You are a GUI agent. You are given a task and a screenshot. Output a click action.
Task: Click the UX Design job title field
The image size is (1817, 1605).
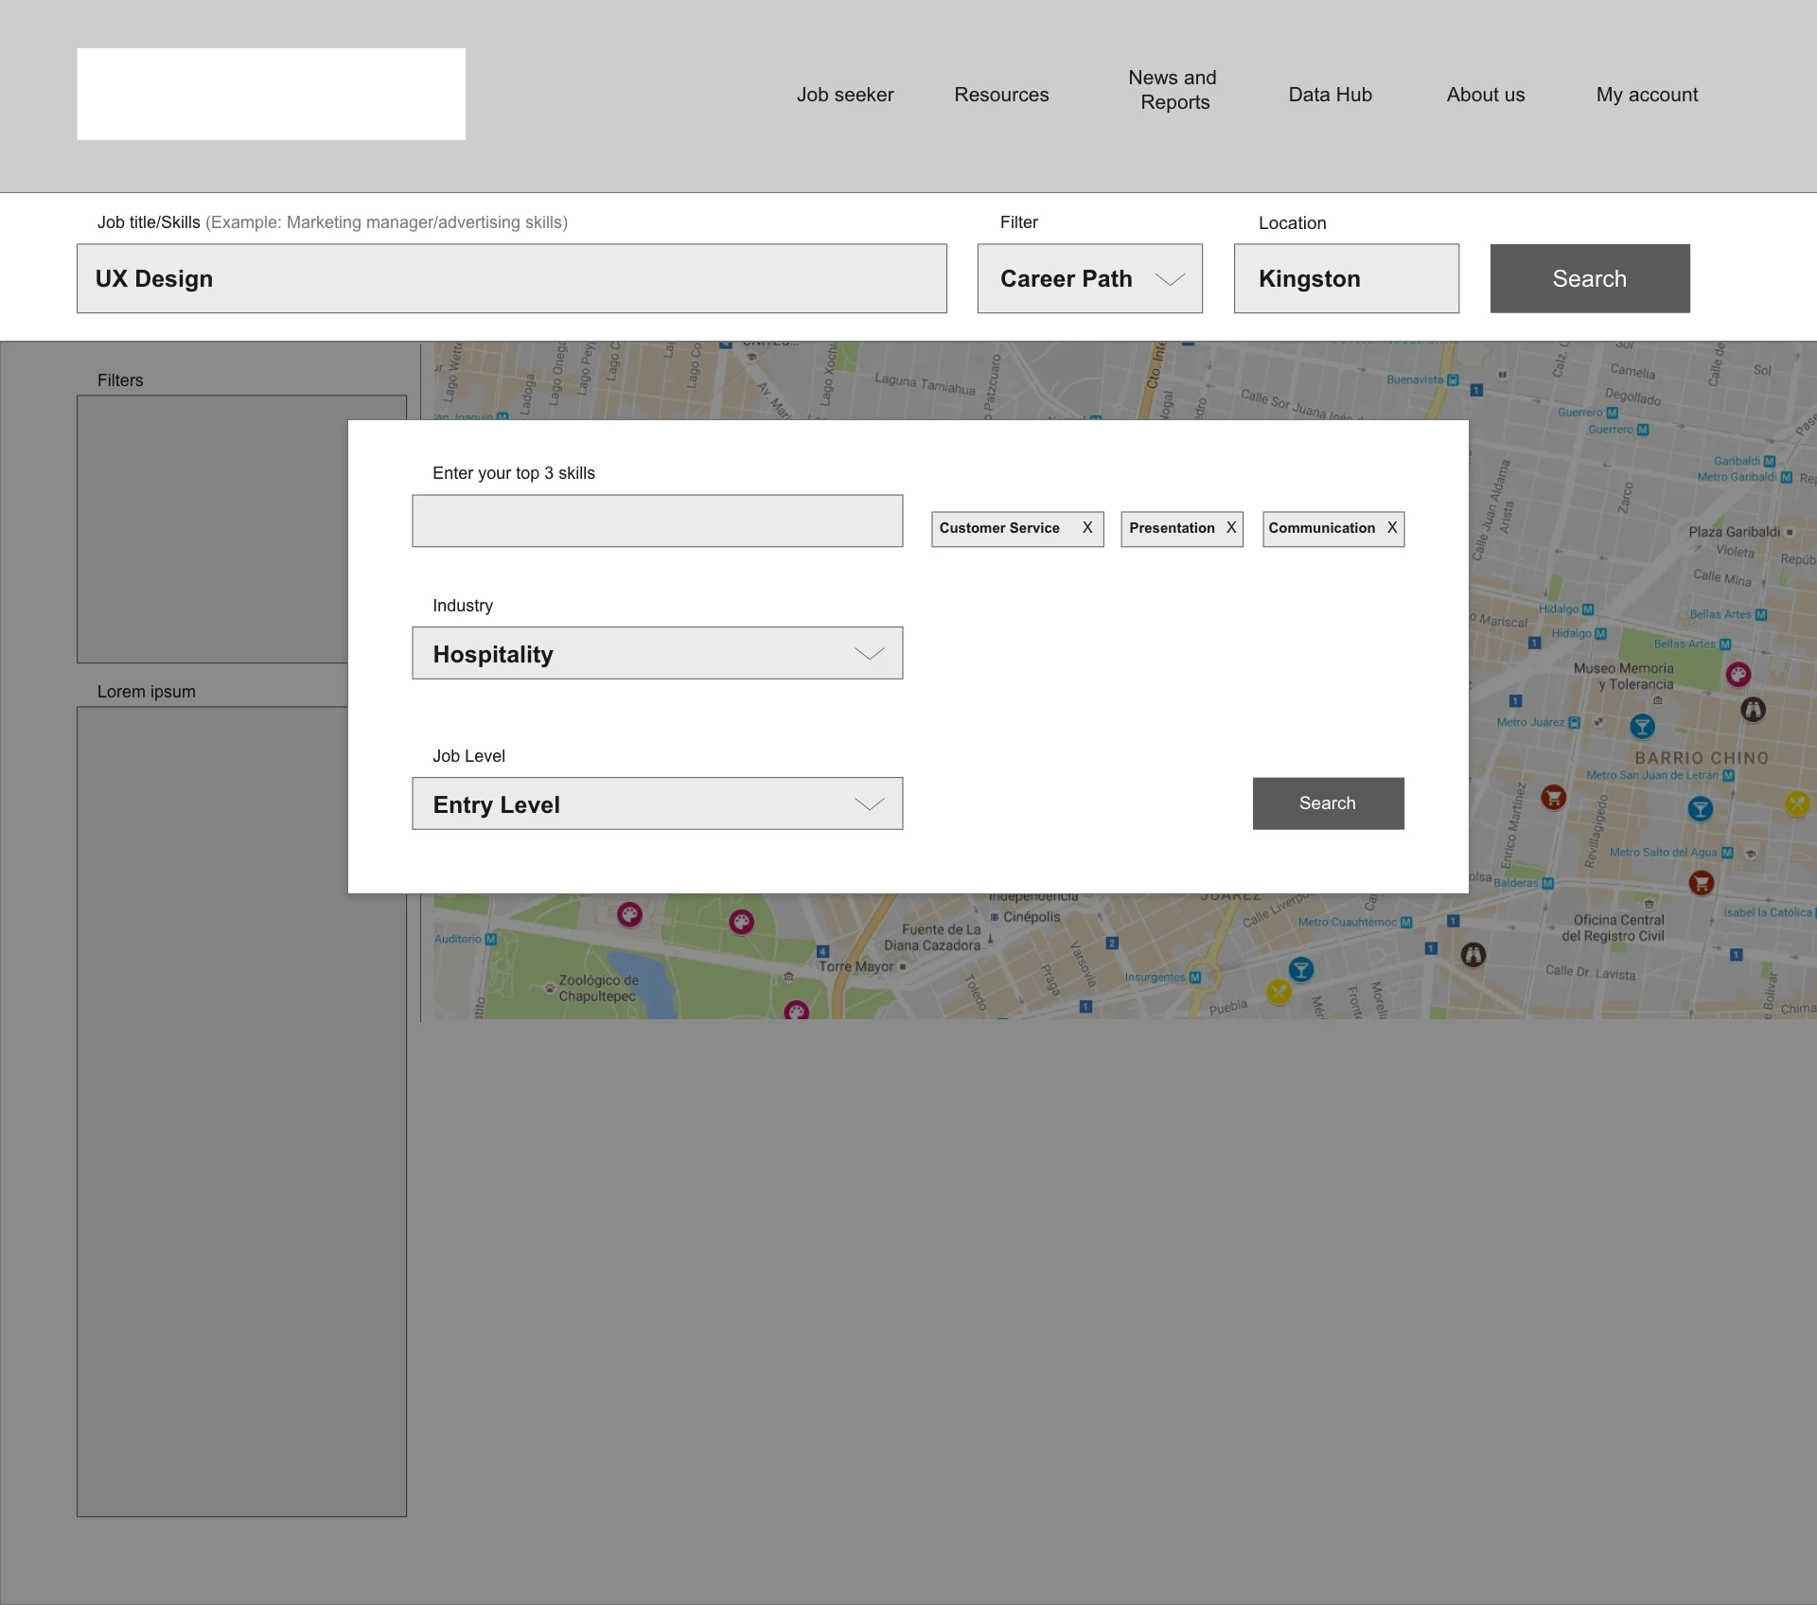pyautogui.click(x=511, y=279)
